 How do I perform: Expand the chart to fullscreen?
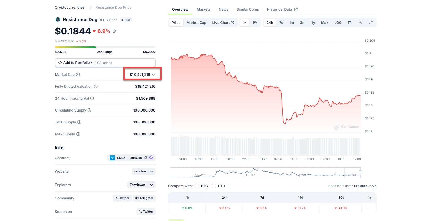coord(370,23)
